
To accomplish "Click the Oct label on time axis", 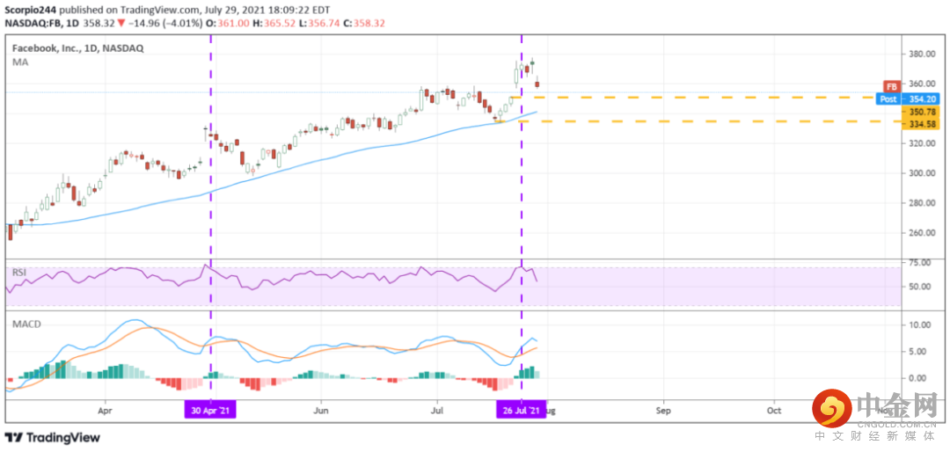I will (x=774, y=410).
